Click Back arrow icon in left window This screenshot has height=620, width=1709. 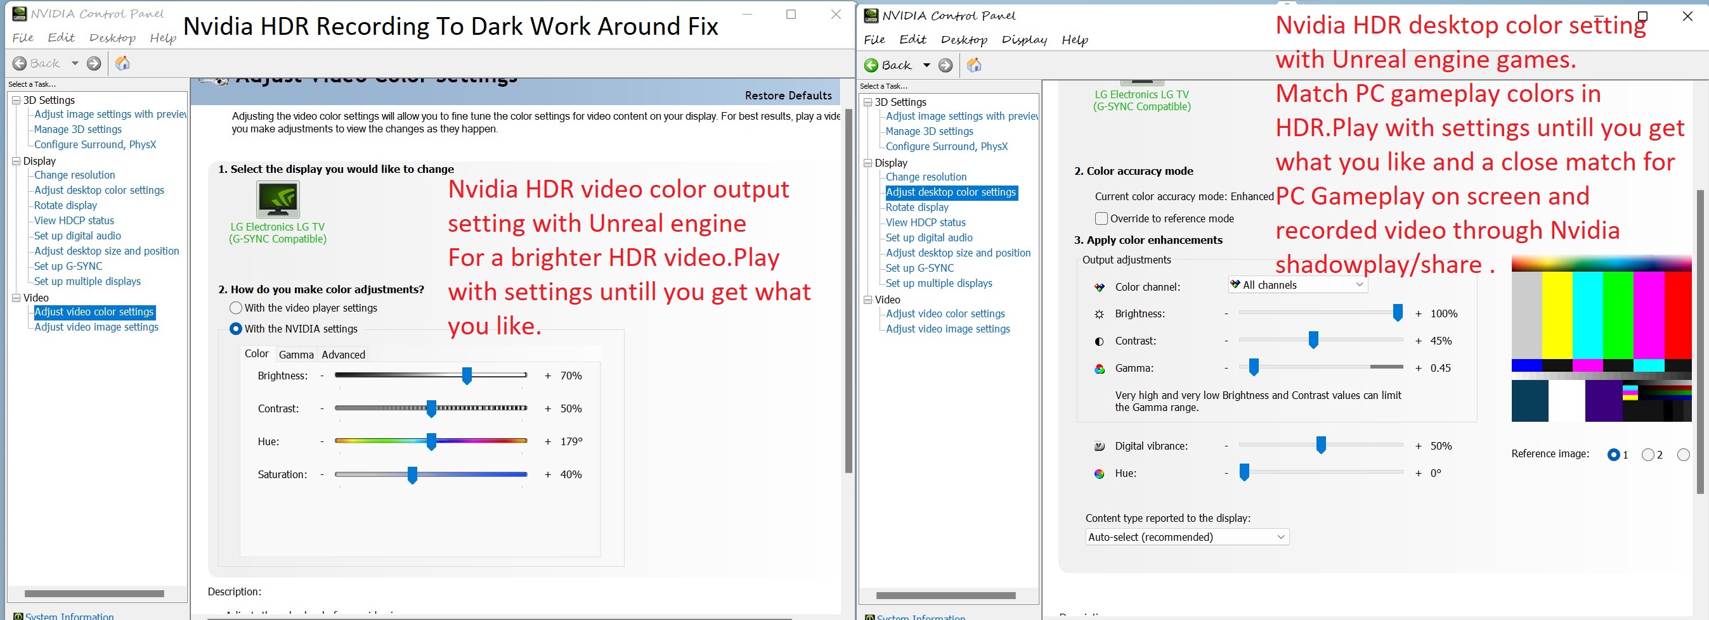20,63
